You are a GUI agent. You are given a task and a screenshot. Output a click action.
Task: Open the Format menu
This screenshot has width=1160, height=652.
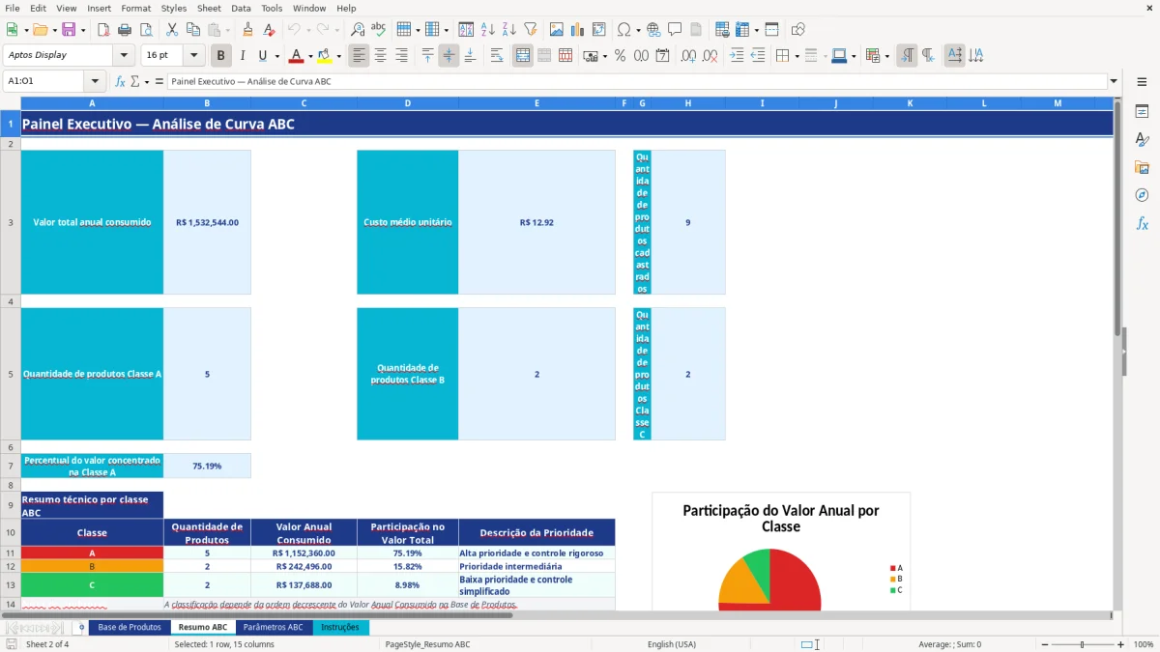[x=135, y=8]
